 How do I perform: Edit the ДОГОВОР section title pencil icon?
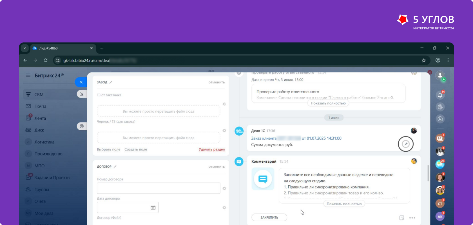click(115, 167)
